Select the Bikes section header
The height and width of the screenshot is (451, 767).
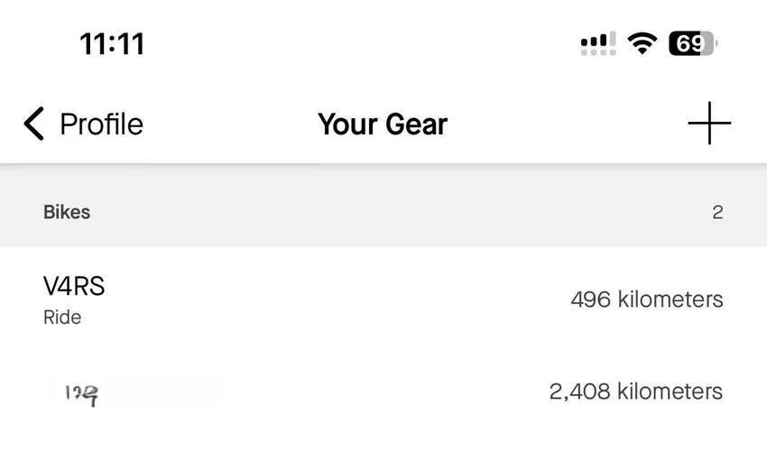(x=383, y=212)
